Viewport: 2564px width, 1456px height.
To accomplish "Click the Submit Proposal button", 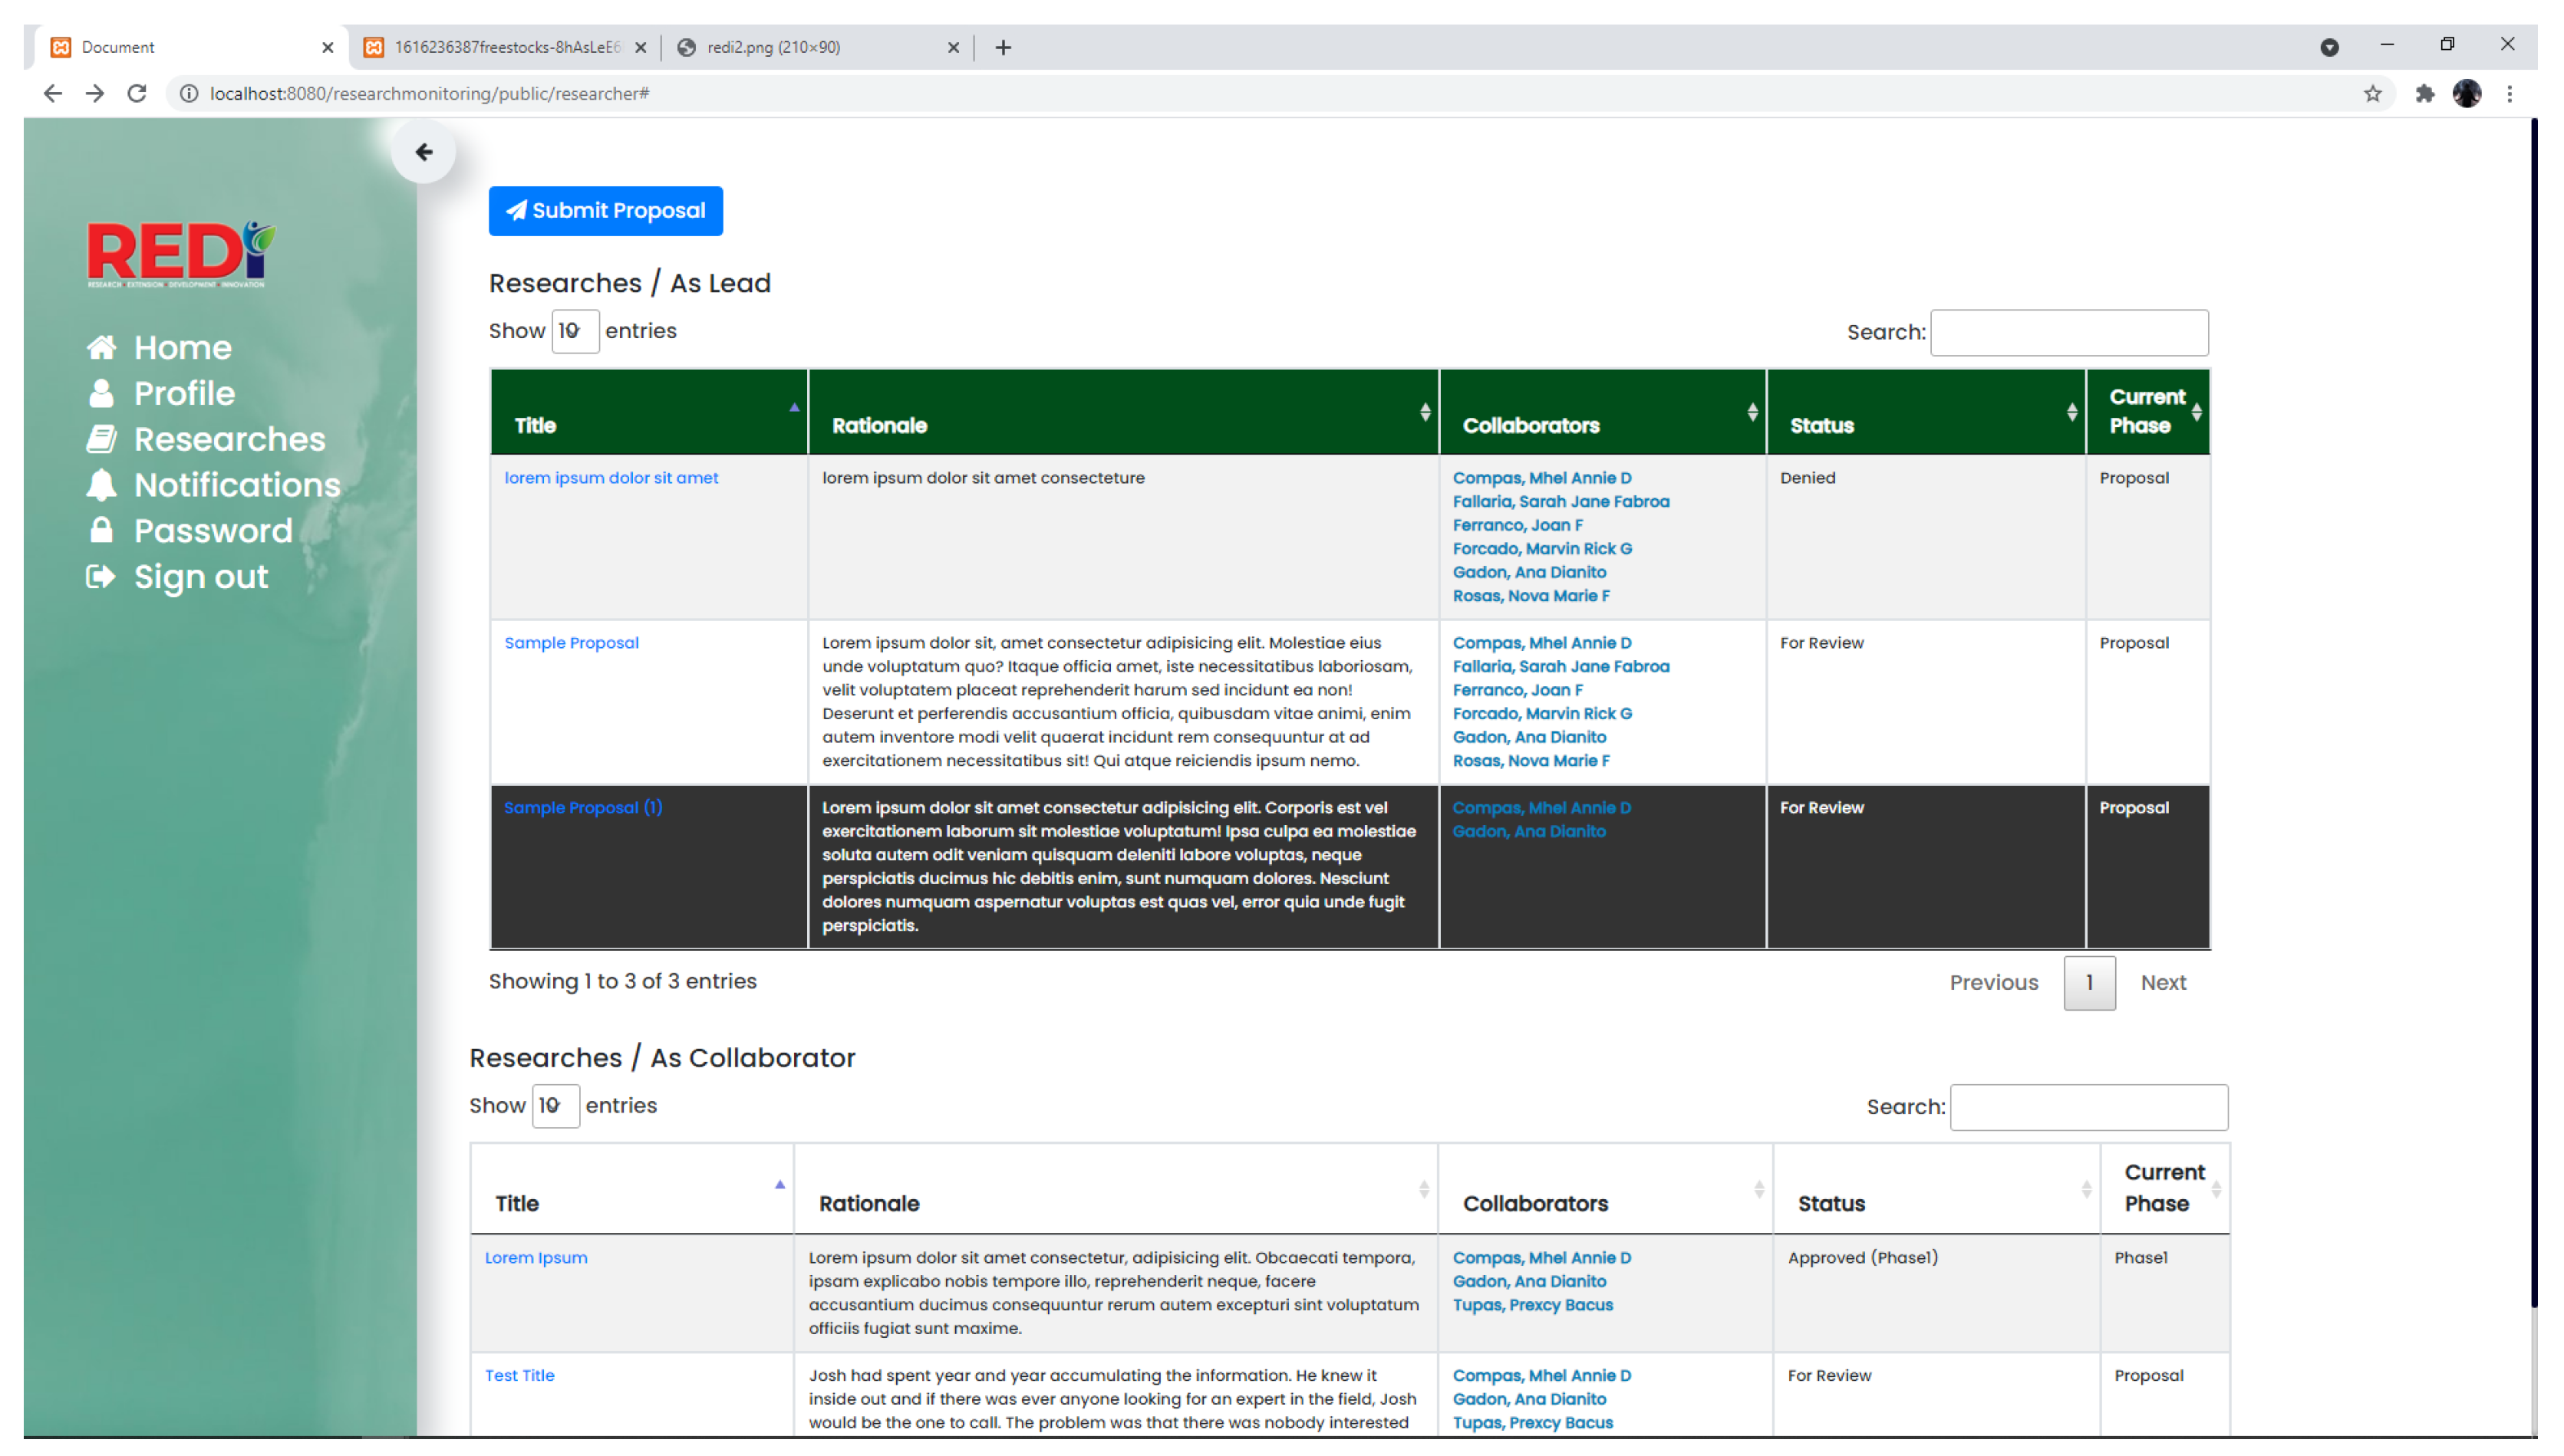I will click(605, 211).
